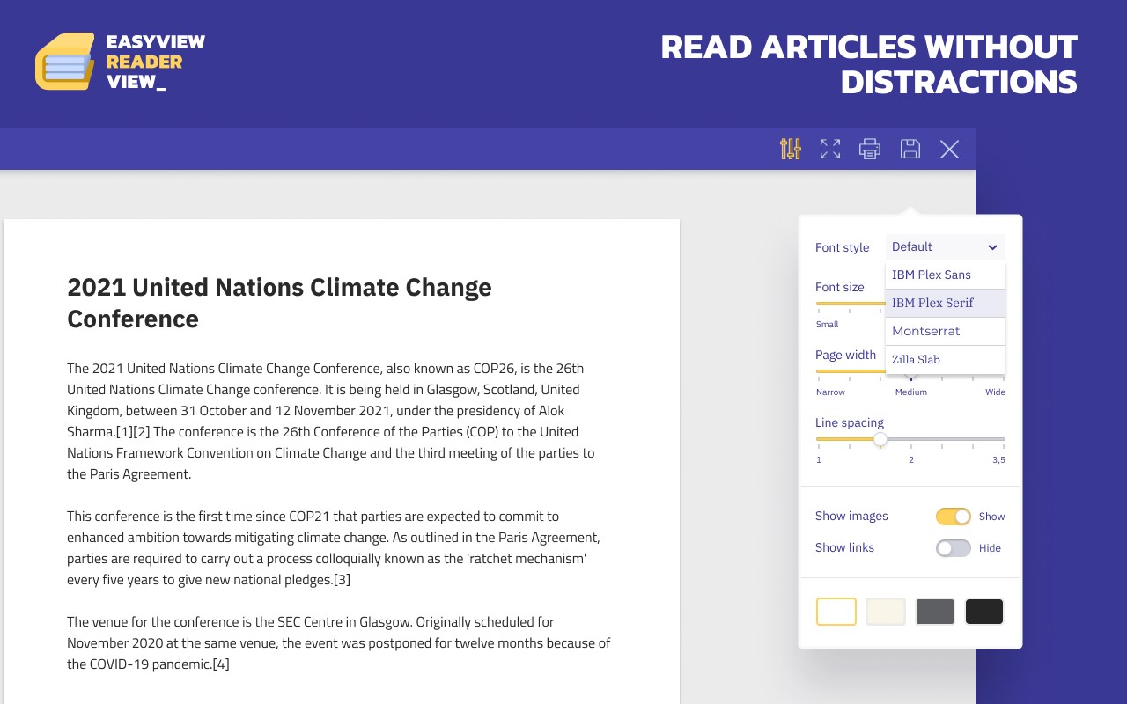Screen dimensions: 1127x704
Task: Click the EasyView Reader View logo
Action: coord(120,62)
